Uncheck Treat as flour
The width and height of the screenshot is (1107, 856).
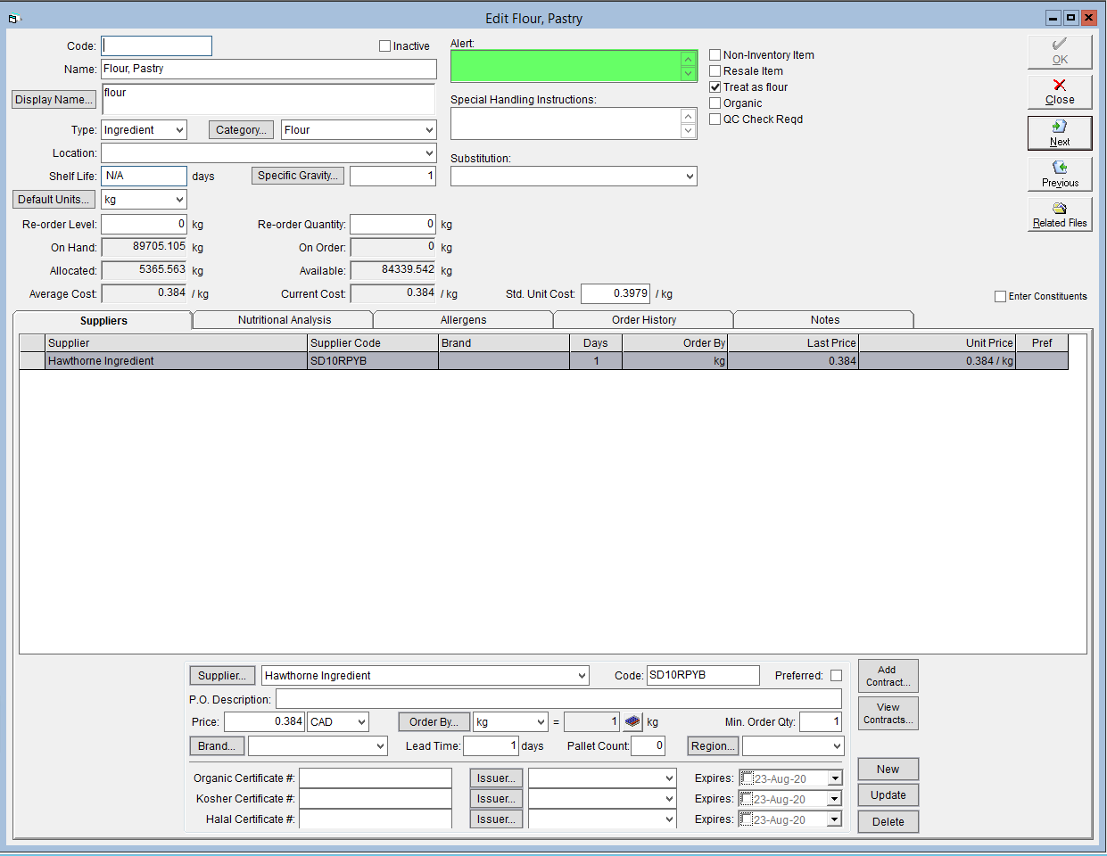click(715, 86)
